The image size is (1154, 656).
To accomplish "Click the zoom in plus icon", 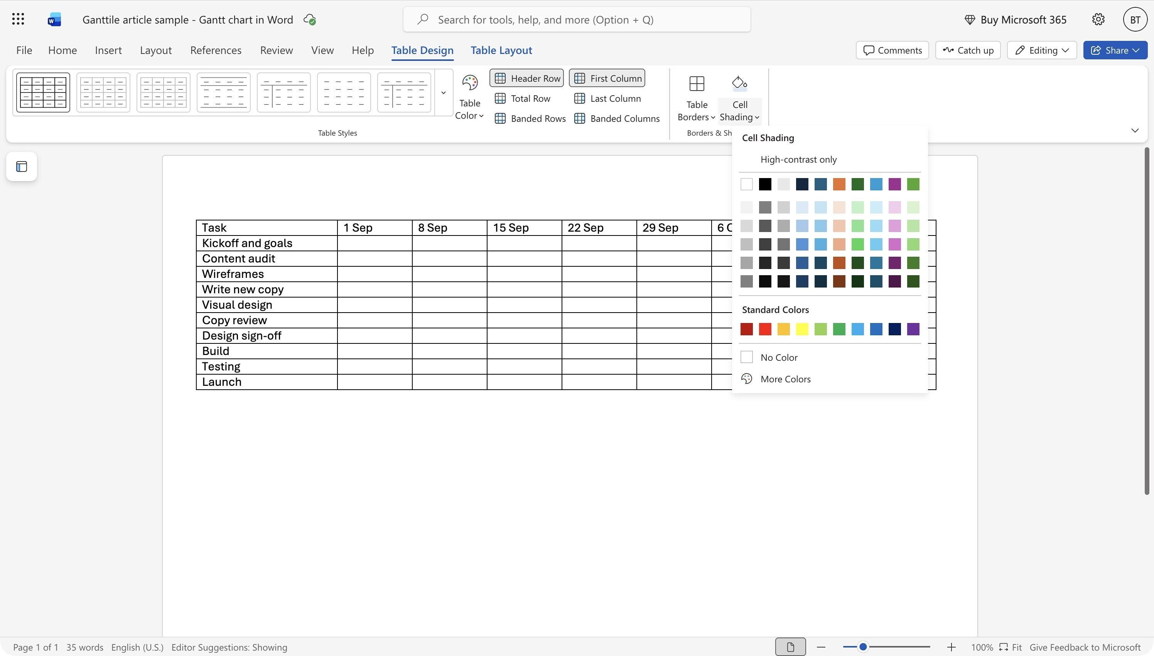I will pos(951,647).
